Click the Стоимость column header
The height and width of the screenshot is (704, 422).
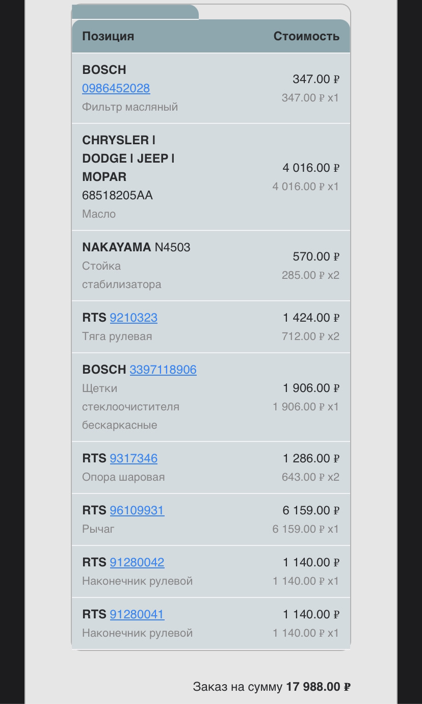click(x=306, y=36)
